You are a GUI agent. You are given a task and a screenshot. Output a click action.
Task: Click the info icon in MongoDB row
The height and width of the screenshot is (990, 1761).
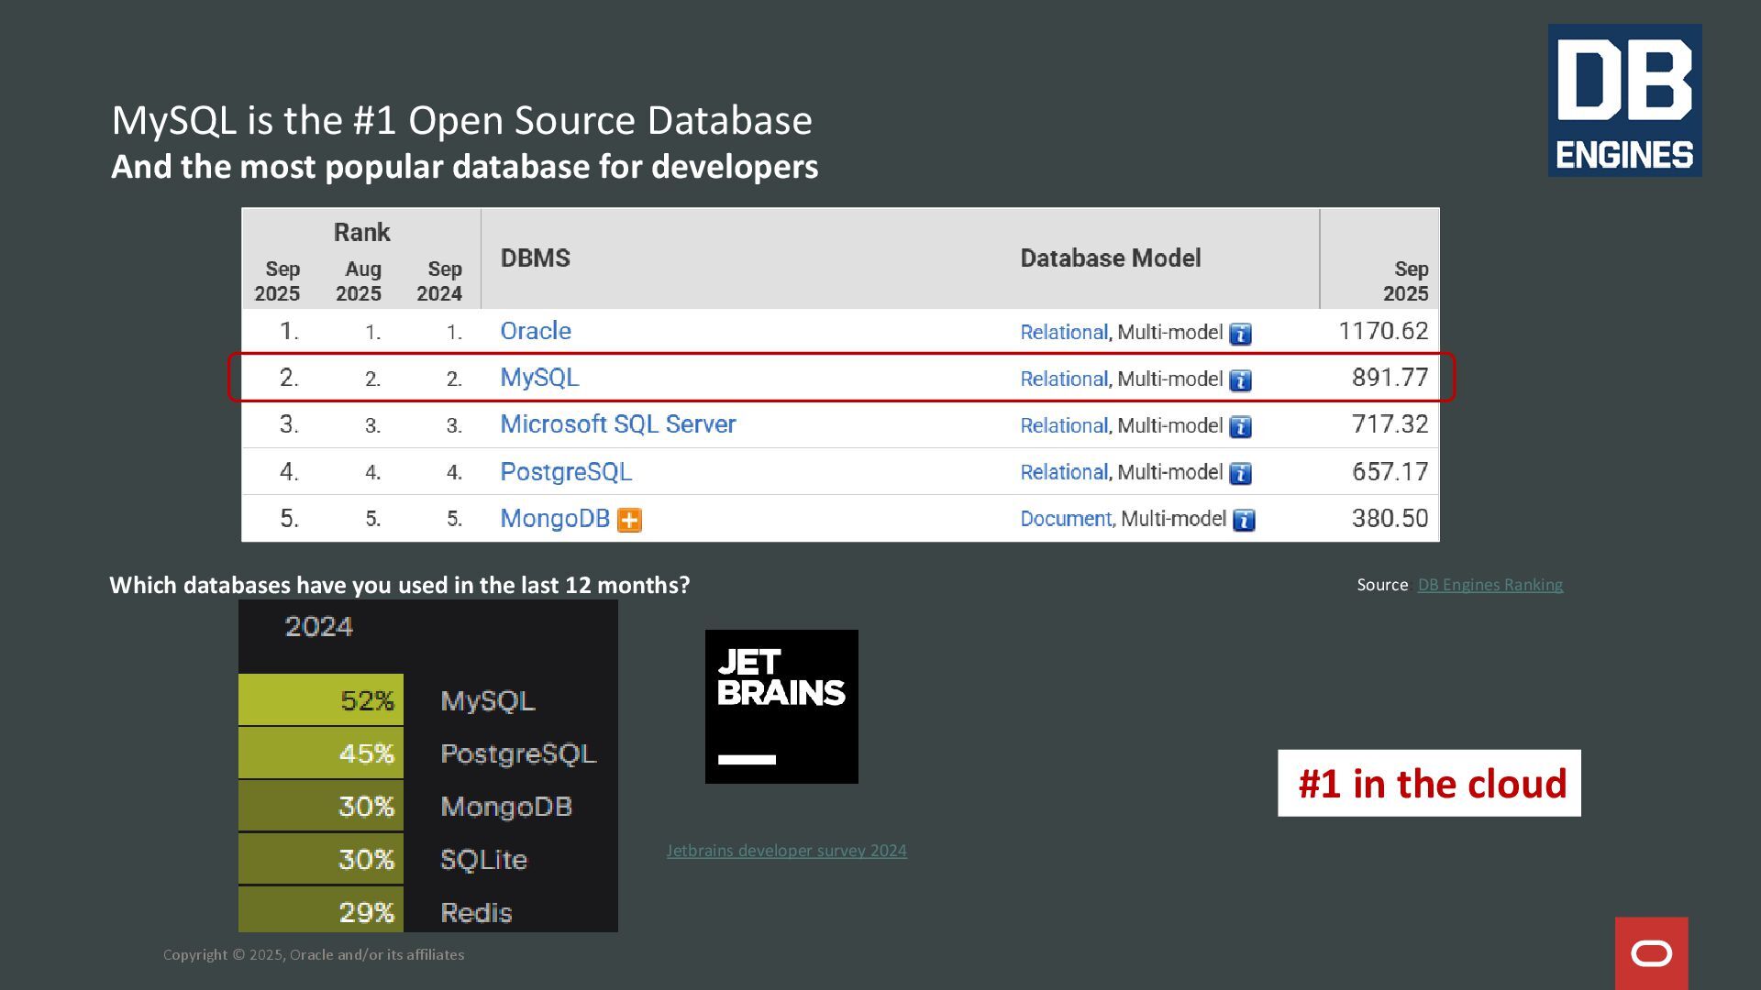[1244, 521]
